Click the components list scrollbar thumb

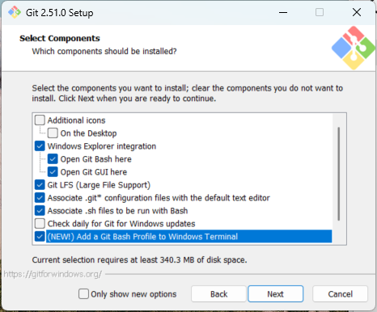point(339,174)
